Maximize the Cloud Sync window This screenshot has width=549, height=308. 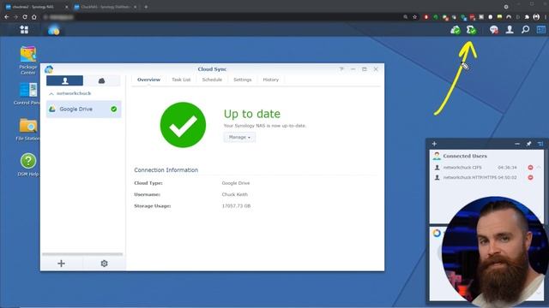click(365, 69)
